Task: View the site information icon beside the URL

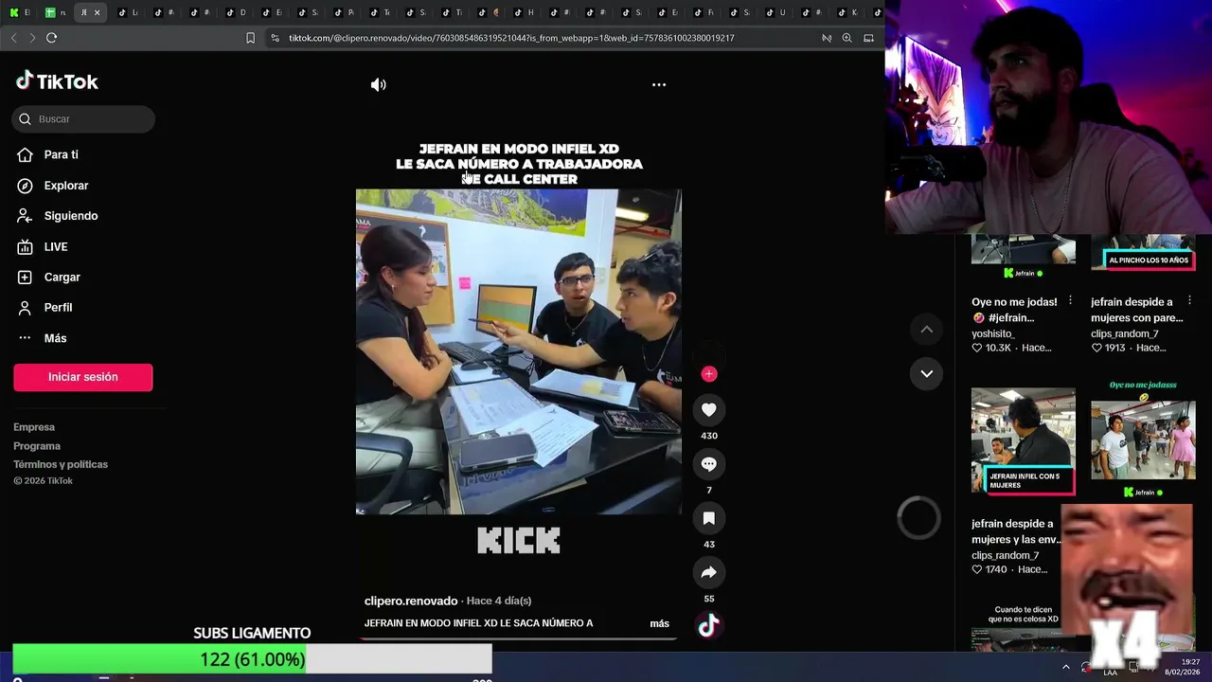Action: pyautogui.click(x=275, y=38)
